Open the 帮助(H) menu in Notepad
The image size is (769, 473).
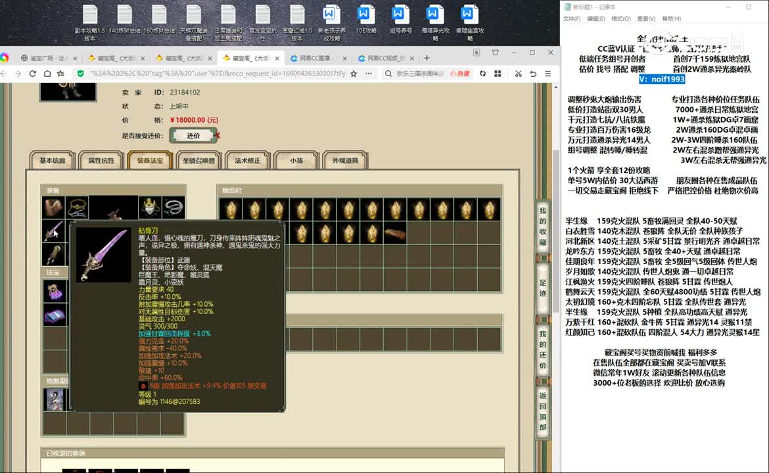(672, 18)
